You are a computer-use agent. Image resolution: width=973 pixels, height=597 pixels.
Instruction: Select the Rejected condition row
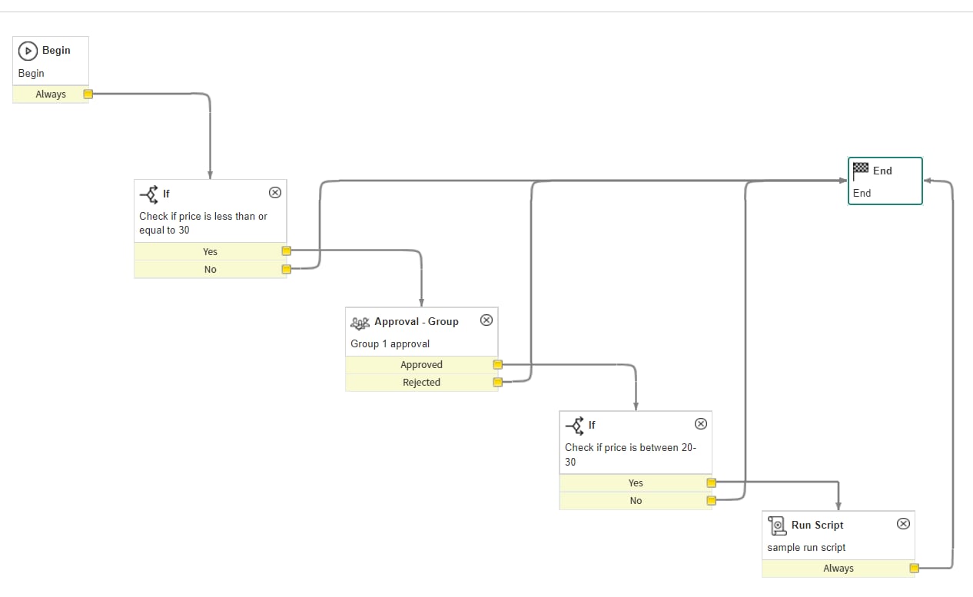click(x=421, y=382)
